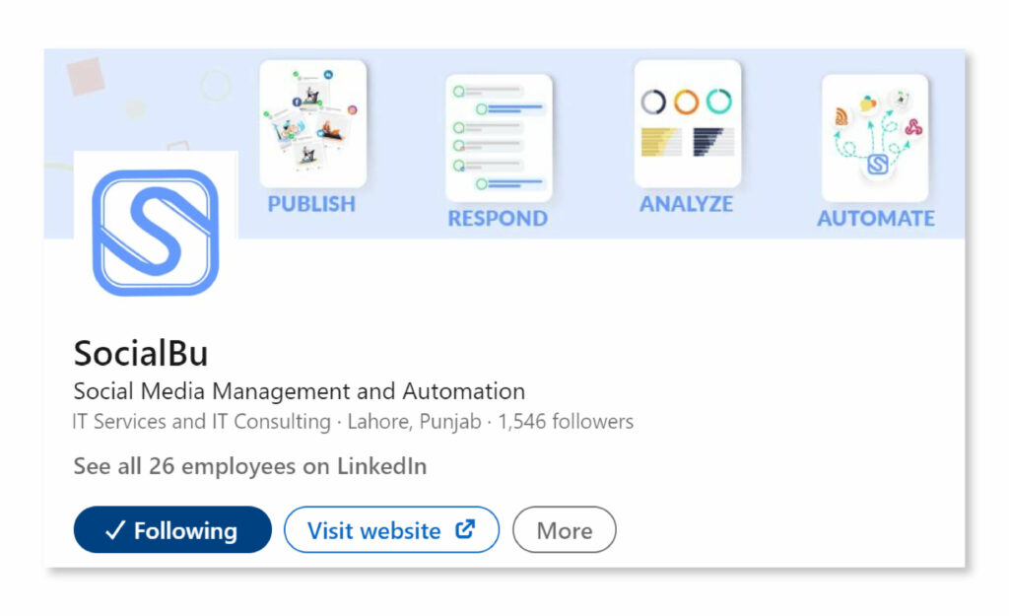Toggle the Following button
The width and height of the screenshot is (1009, 616).
click(172, 530)
